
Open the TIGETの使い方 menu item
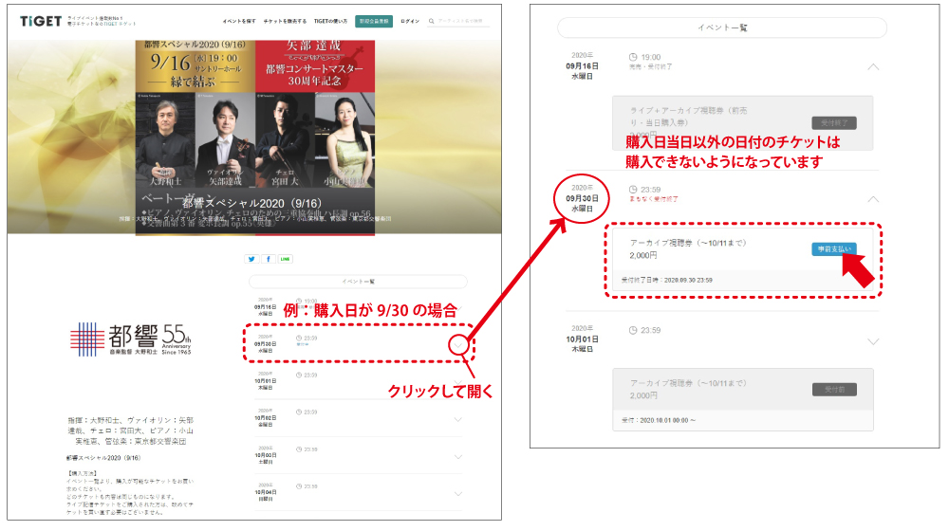point(328,20)
